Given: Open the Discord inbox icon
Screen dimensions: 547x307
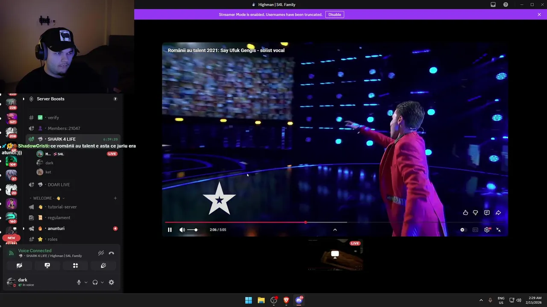Looking at the screenshot, I should (x=493, y=5).
